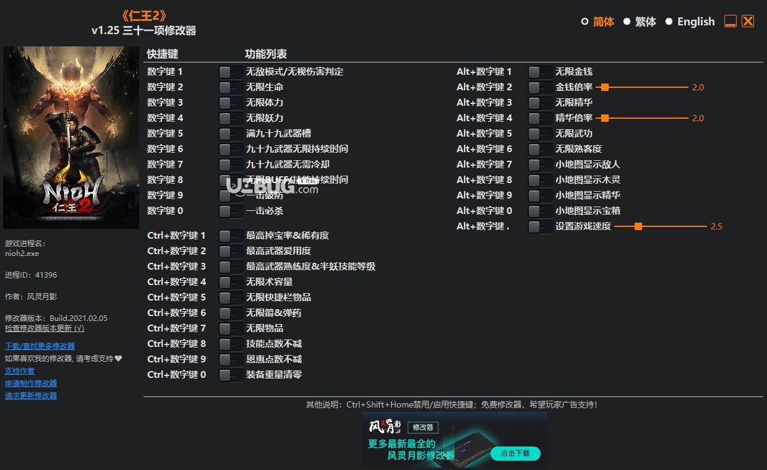Enable 技能点数不减 toggle
The width and height of the screenshot is (767, 470).
(x=231, y=344)
